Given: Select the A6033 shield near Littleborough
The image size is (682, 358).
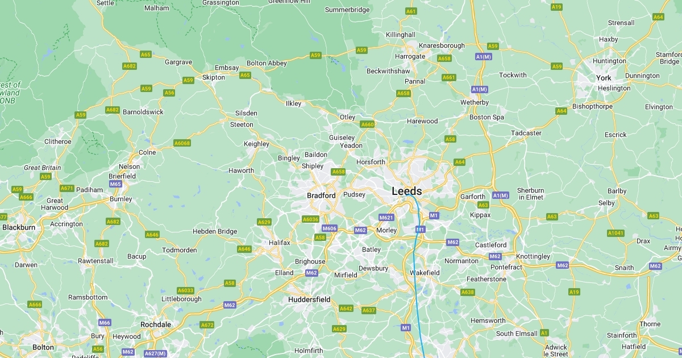Looking at the screenshot, I should (x=185, y=290).
